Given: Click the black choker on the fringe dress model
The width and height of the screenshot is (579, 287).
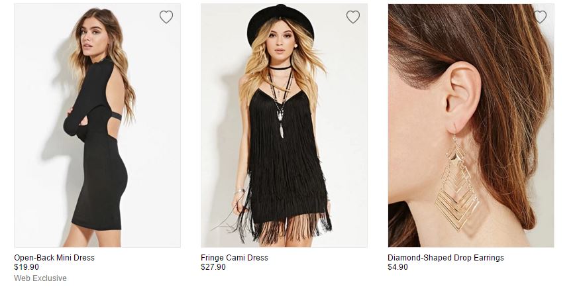Looking at the screenshot, I should coord(280,68).
